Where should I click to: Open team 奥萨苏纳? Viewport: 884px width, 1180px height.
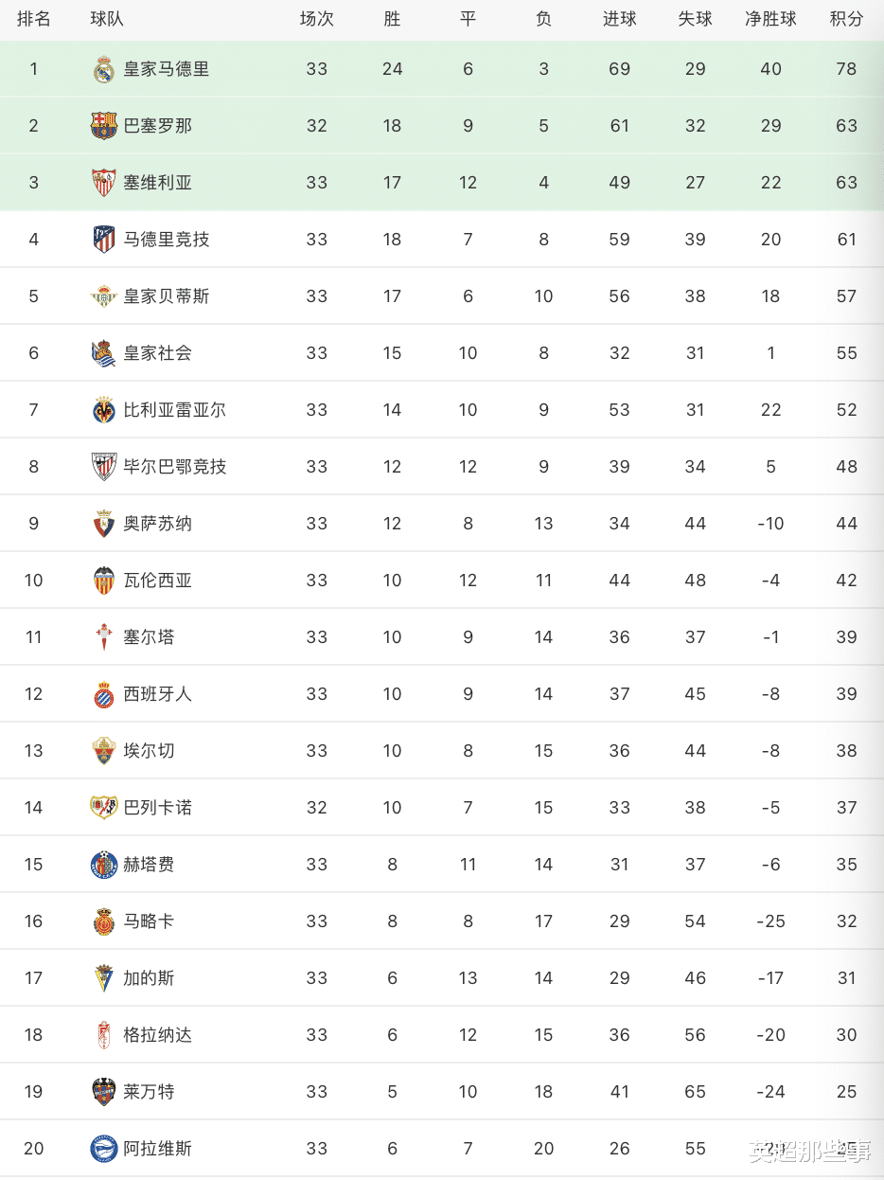[158, 524]
